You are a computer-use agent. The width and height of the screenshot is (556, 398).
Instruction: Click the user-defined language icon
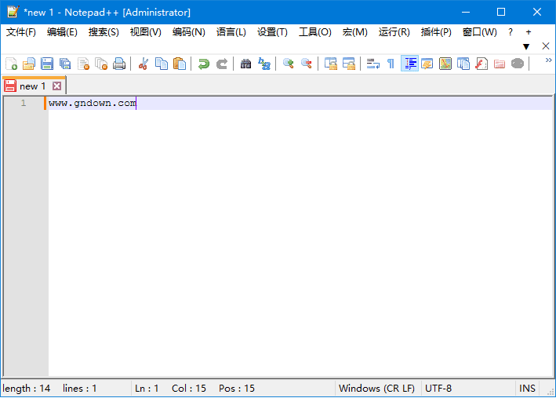click(x=427, y=64)
